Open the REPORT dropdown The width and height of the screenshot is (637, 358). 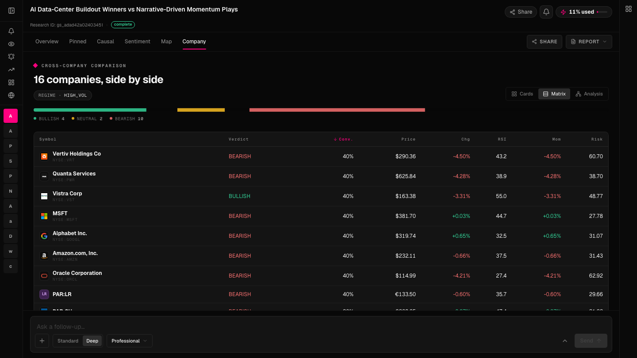(x=589, y=42)
